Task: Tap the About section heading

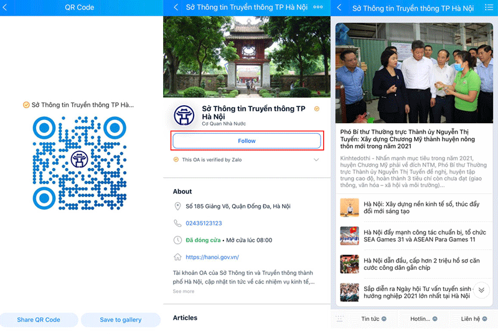Action: coord(182,192)
